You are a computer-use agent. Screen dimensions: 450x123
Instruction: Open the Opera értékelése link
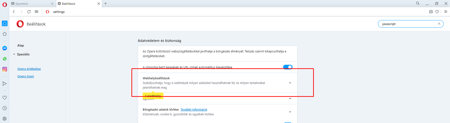[29, 69]
